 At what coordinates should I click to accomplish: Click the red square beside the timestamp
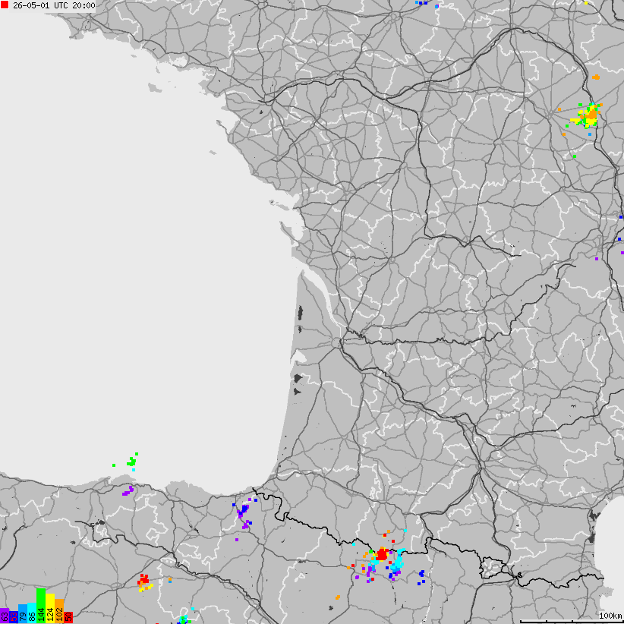5,5
